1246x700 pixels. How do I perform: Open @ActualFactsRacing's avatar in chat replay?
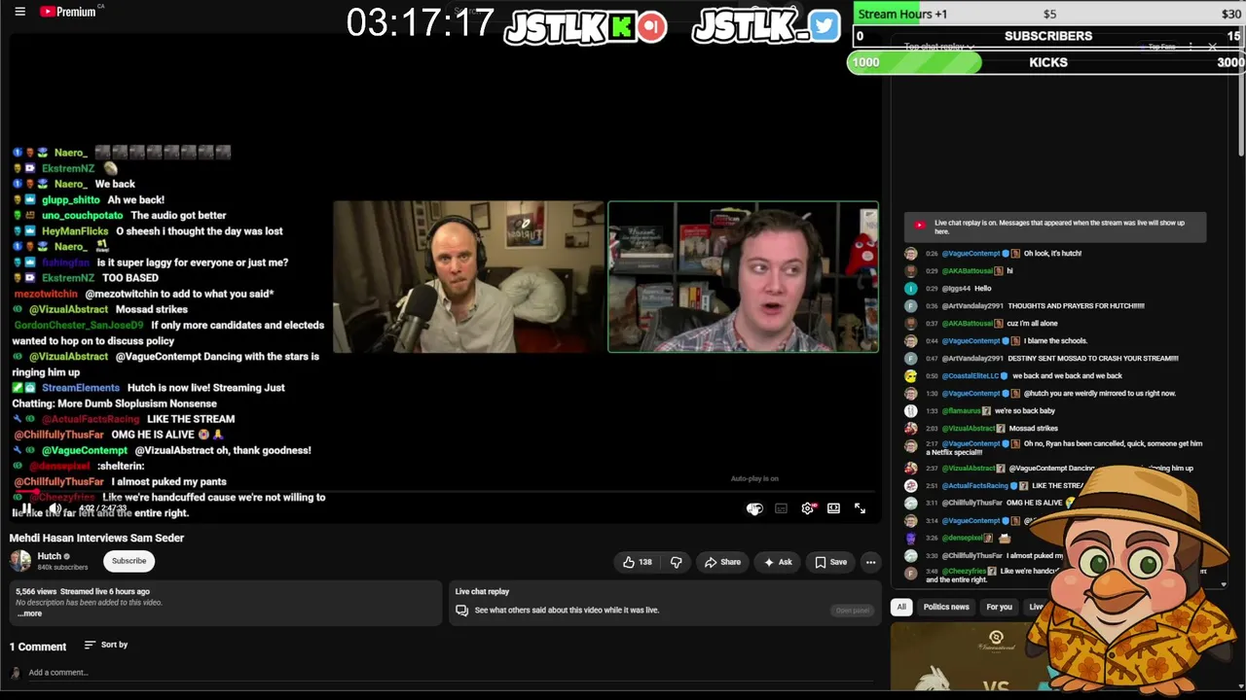pos(910,486)
